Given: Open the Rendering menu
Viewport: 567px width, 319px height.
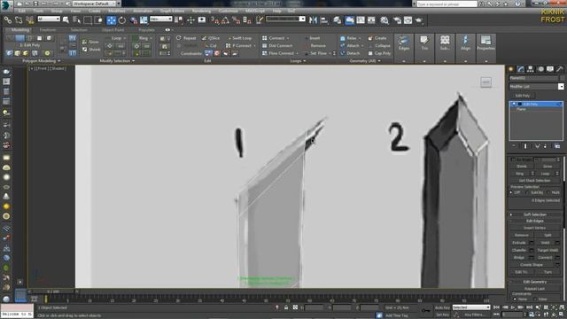Looking at the screenshot, I should click(201, 11).
